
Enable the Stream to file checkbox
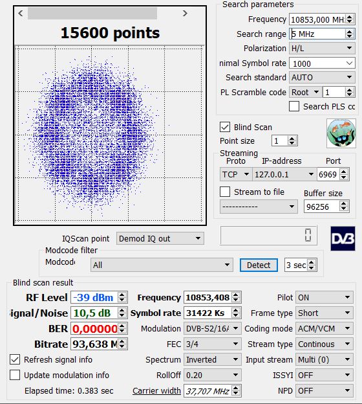[225, 192]
